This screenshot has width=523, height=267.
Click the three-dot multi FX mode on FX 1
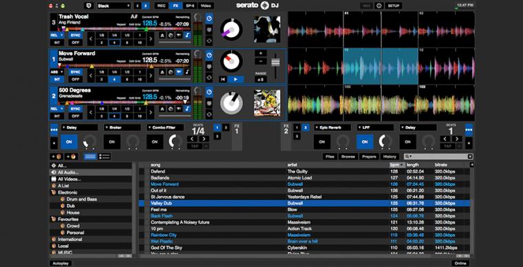54,129
